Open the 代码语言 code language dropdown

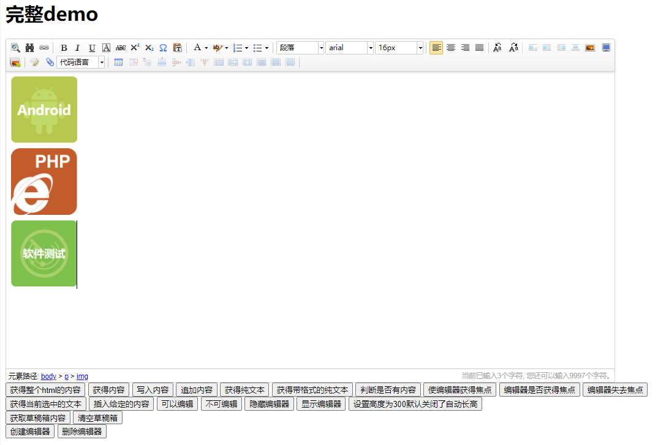click(81, 62)
